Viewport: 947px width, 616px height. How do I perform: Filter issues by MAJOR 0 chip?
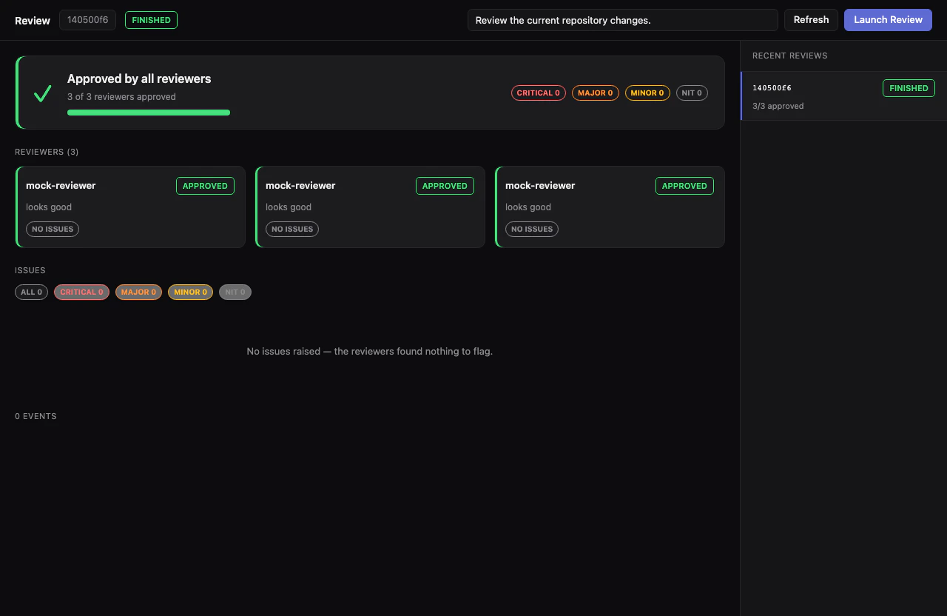click(138, 292)
